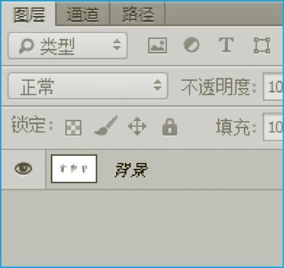Click the 填充 fill value field
Image resolution: width=284 pixels, height=268 pixels.
(x=273, y=127)
